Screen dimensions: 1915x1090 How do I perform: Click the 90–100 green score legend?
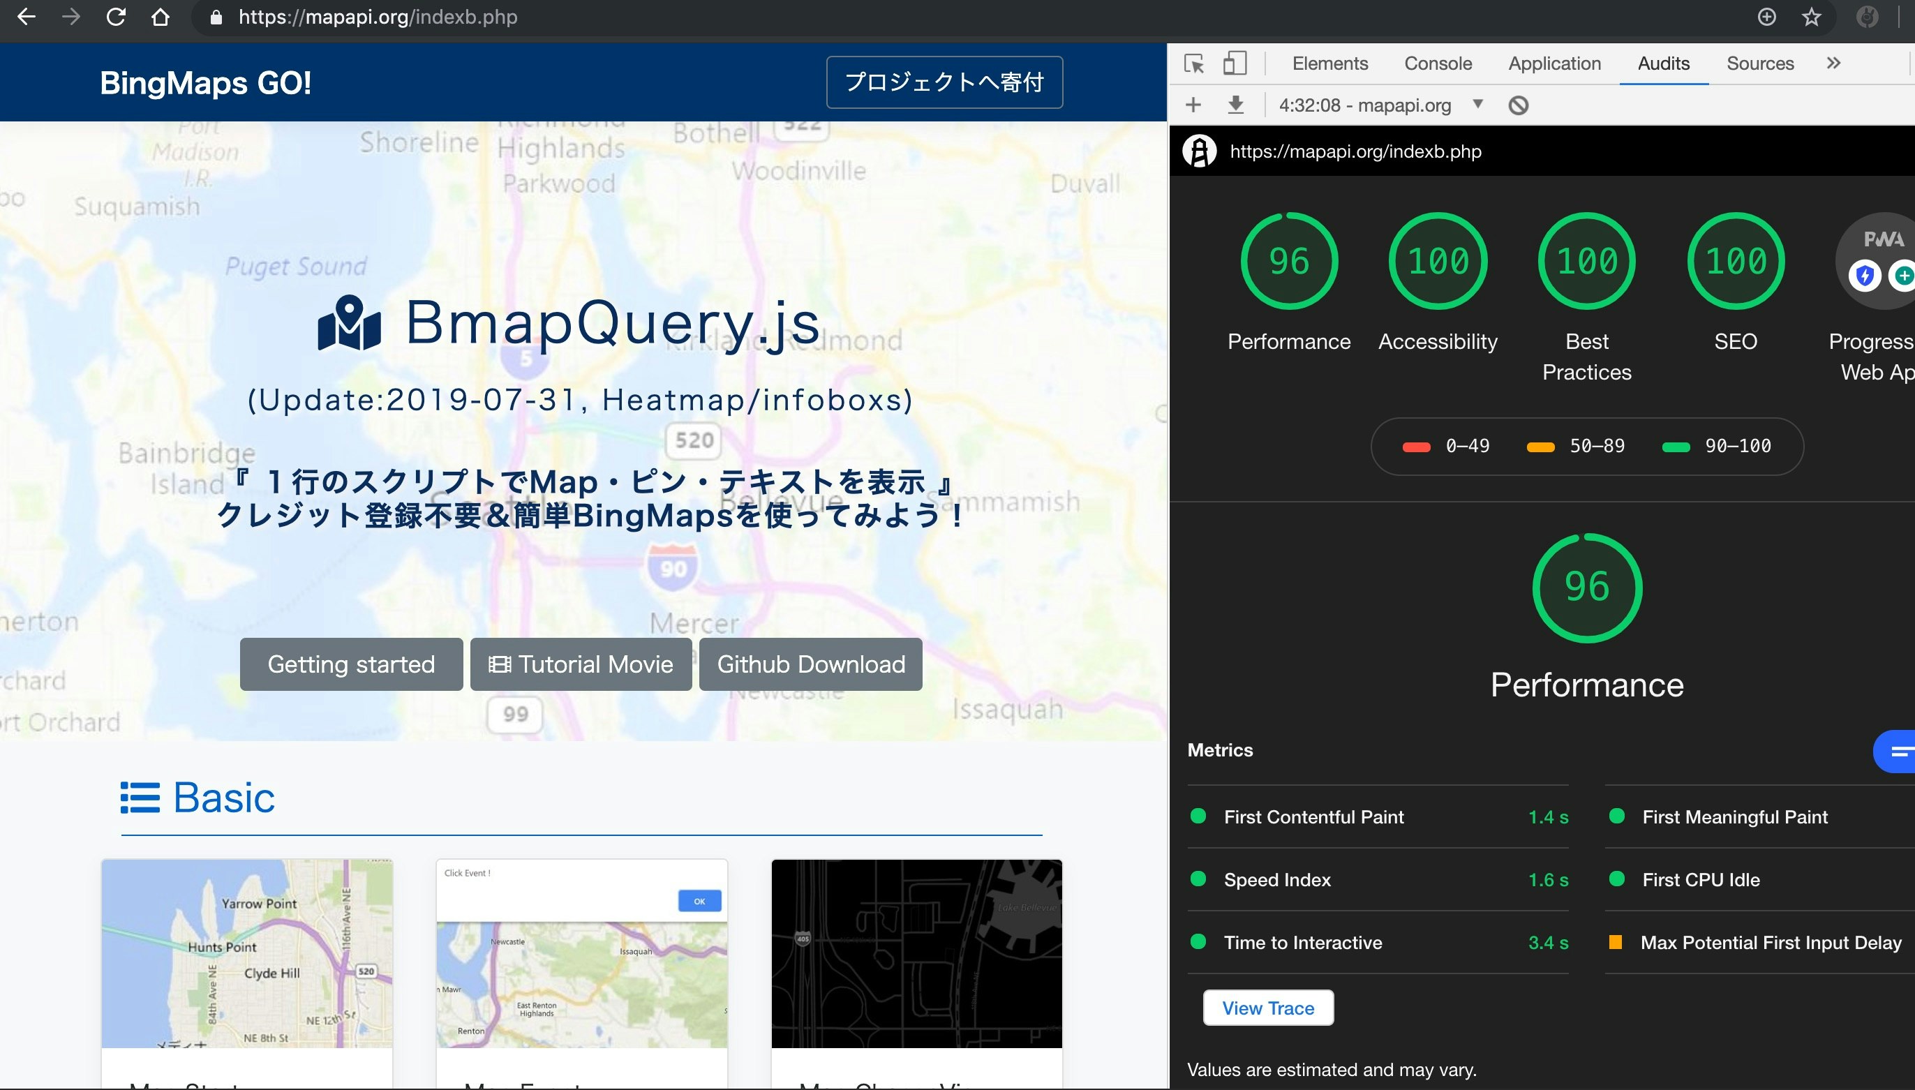[x=1717, y=446]
